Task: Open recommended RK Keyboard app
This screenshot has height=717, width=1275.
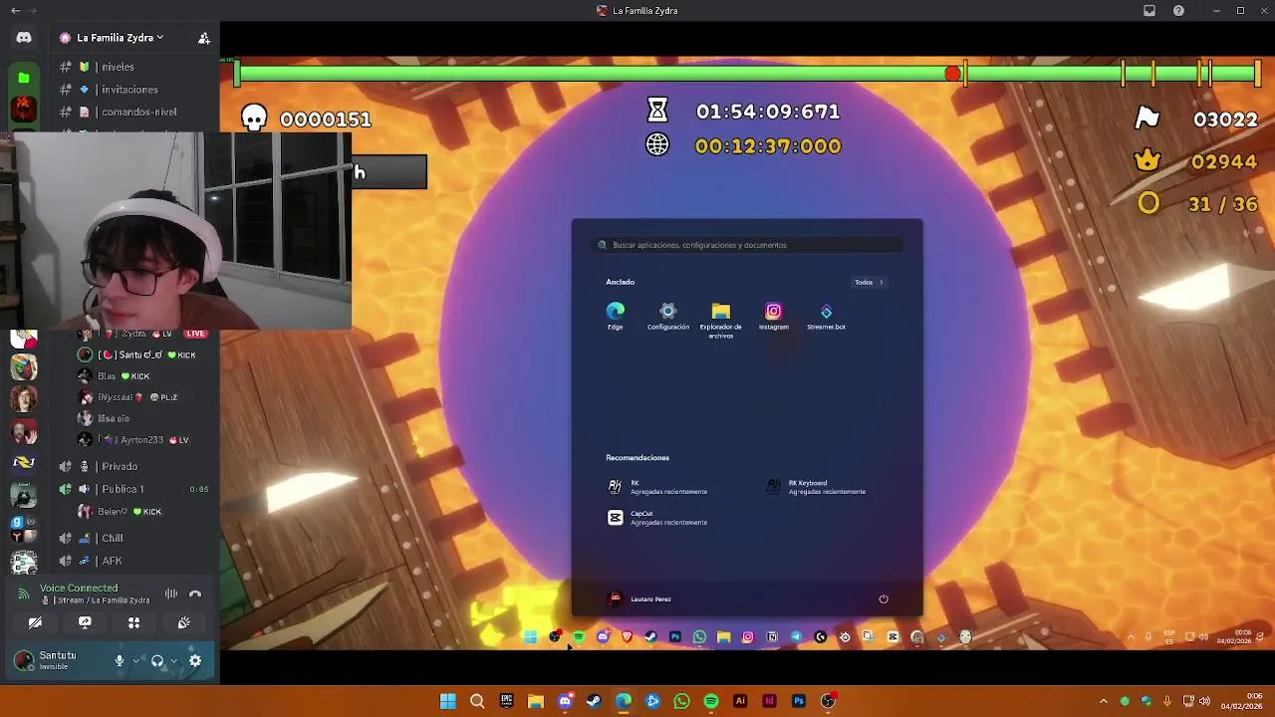Action: coord(817,487)
